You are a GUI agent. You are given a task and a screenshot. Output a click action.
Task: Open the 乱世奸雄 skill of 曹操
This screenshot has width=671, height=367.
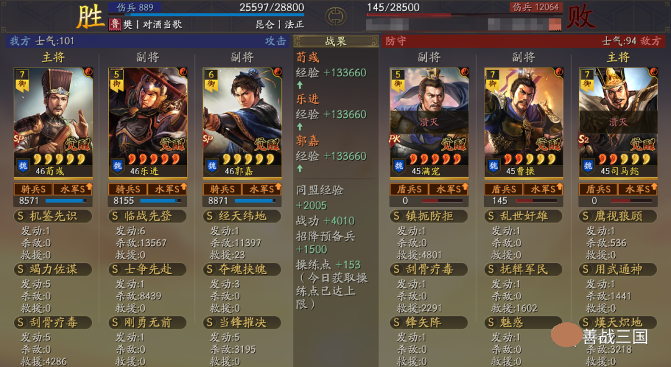(524, 216)
